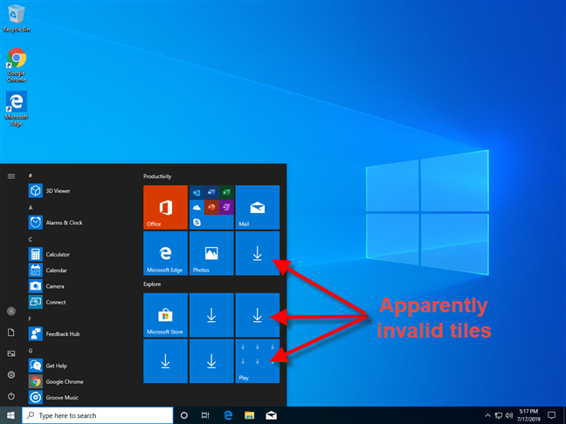
Task: Launch Edge from the taskbar
Action: tap(228, 415)
